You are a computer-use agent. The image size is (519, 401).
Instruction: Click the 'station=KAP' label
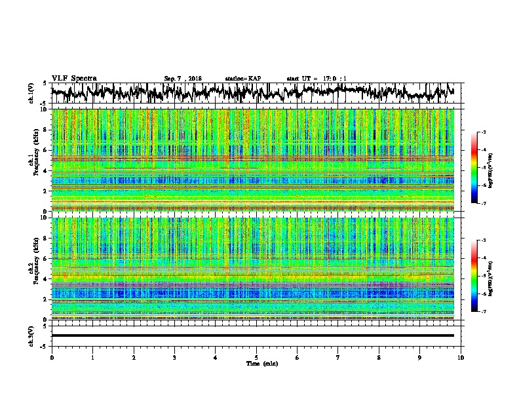click(x=243, y=79)
